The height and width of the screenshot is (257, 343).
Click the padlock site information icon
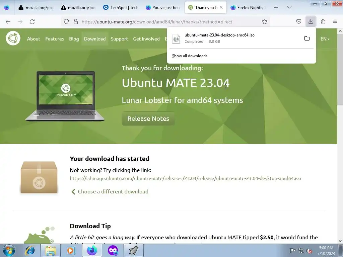coord(76,21)
